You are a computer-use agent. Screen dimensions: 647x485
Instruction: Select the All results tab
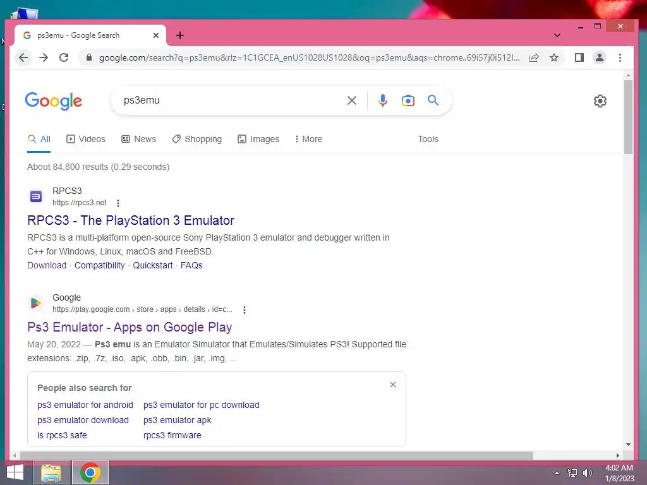39,140
